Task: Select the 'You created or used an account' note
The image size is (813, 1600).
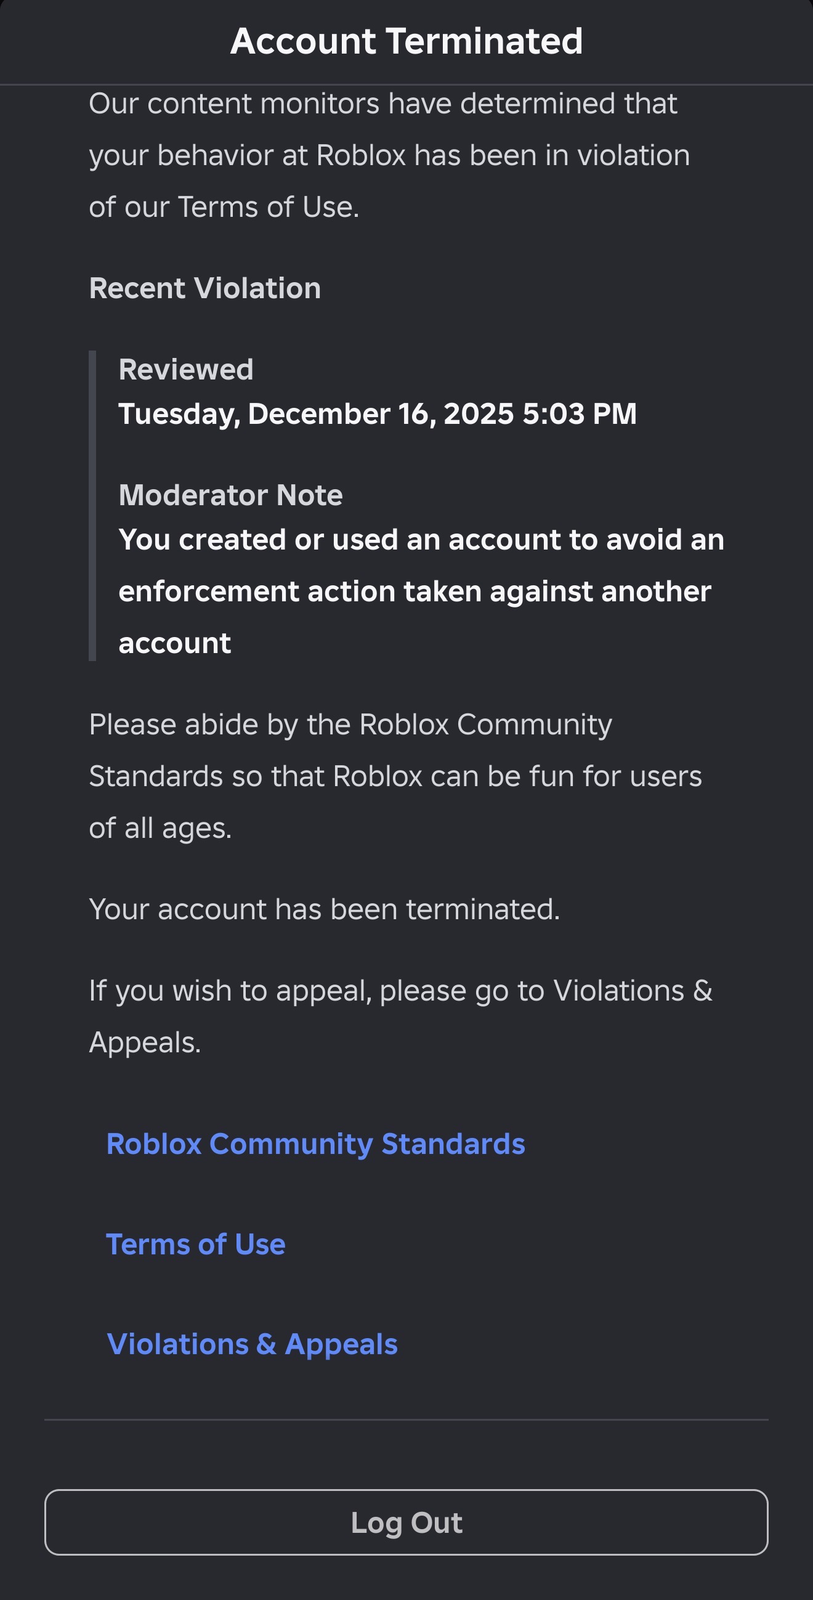Action: [x=421, y=591]
